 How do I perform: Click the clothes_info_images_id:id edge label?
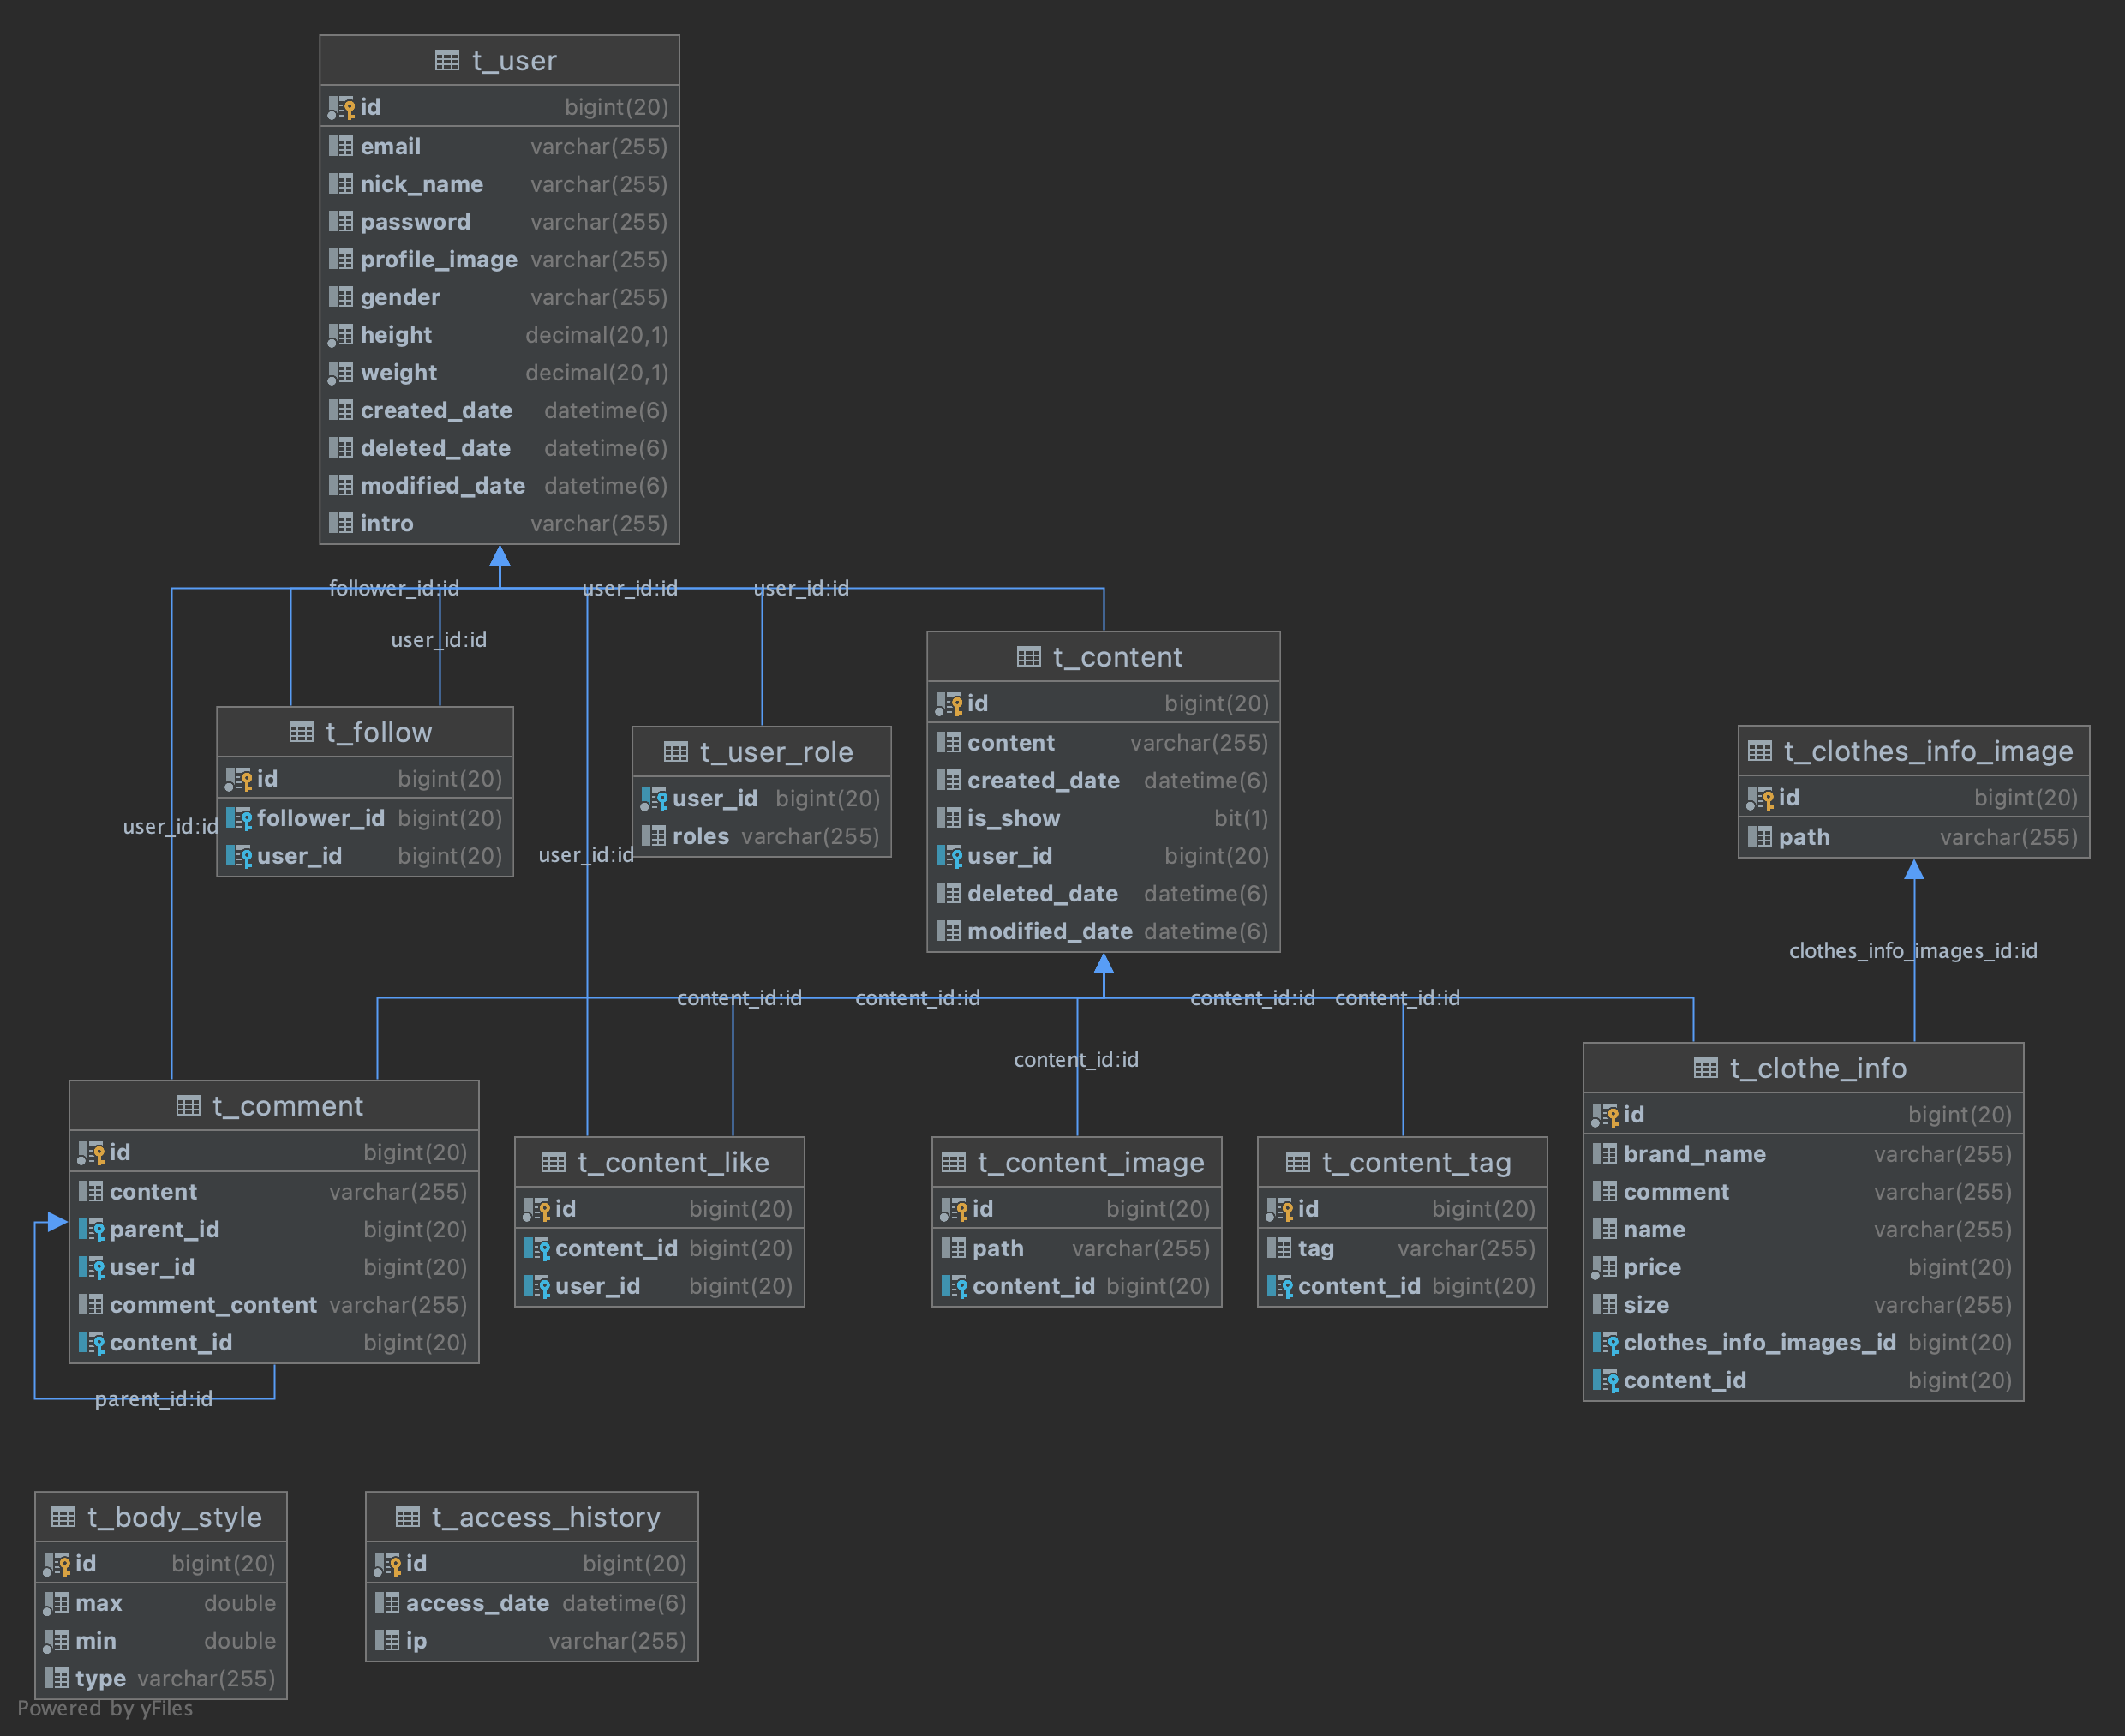pyautogui.click(x=1912, y=951)
